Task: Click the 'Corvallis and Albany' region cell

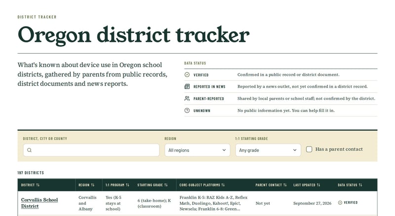Action: click(87, 203)
